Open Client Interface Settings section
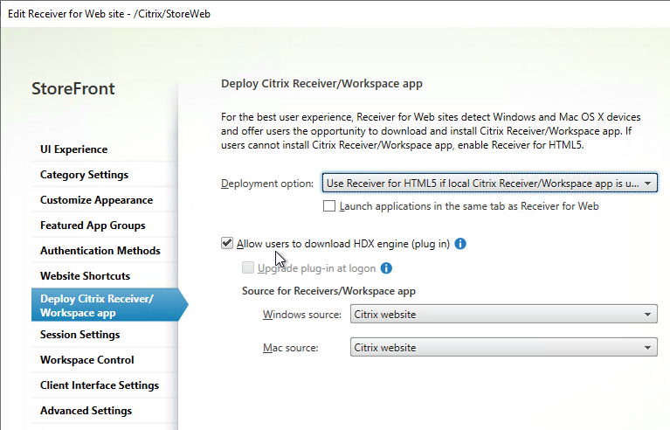Screen dimensions: 670x430 pyautogui.click(x=105, y=385)
